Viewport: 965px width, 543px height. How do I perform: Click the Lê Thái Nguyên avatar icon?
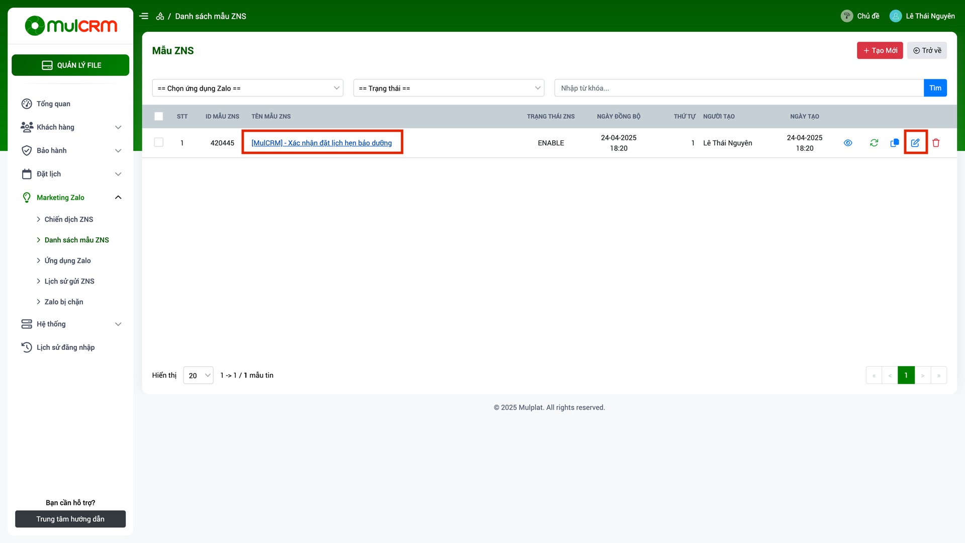896,16
